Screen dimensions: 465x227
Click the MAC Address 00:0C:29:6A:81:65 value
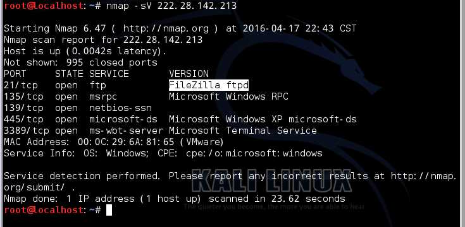pos(126,142)
